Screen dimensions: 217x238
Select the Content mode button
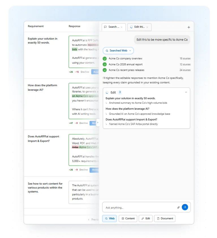click(x=128, y=218)
